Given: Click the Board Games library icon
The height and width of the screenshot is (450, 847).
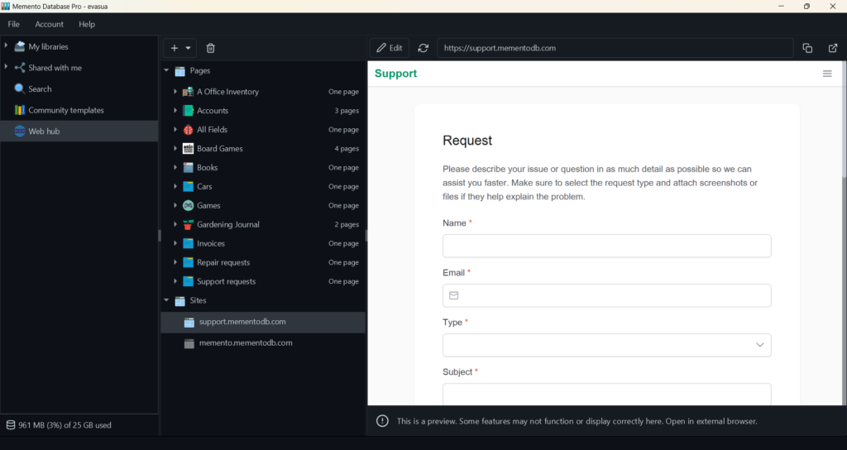Looking at the screenshot, I should [188, 148].
